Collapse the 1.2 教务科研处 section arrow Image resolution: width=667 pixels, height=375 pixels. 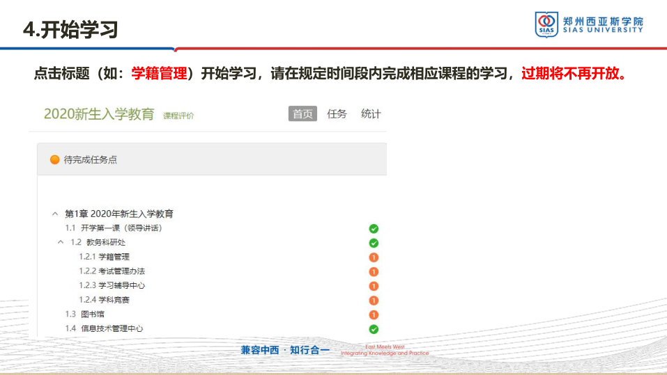coord(61,242)
